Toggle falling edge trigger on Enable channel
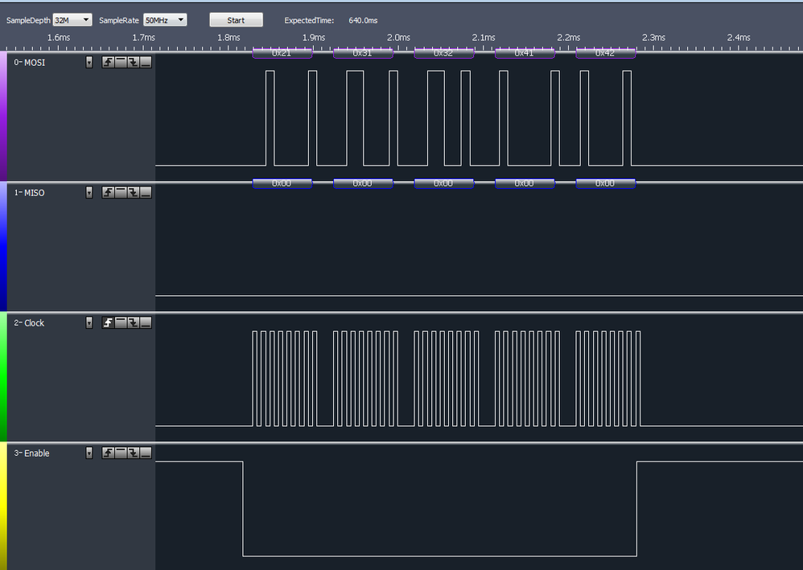The width and height of the screenshot is (803, 570). [134, 453]
